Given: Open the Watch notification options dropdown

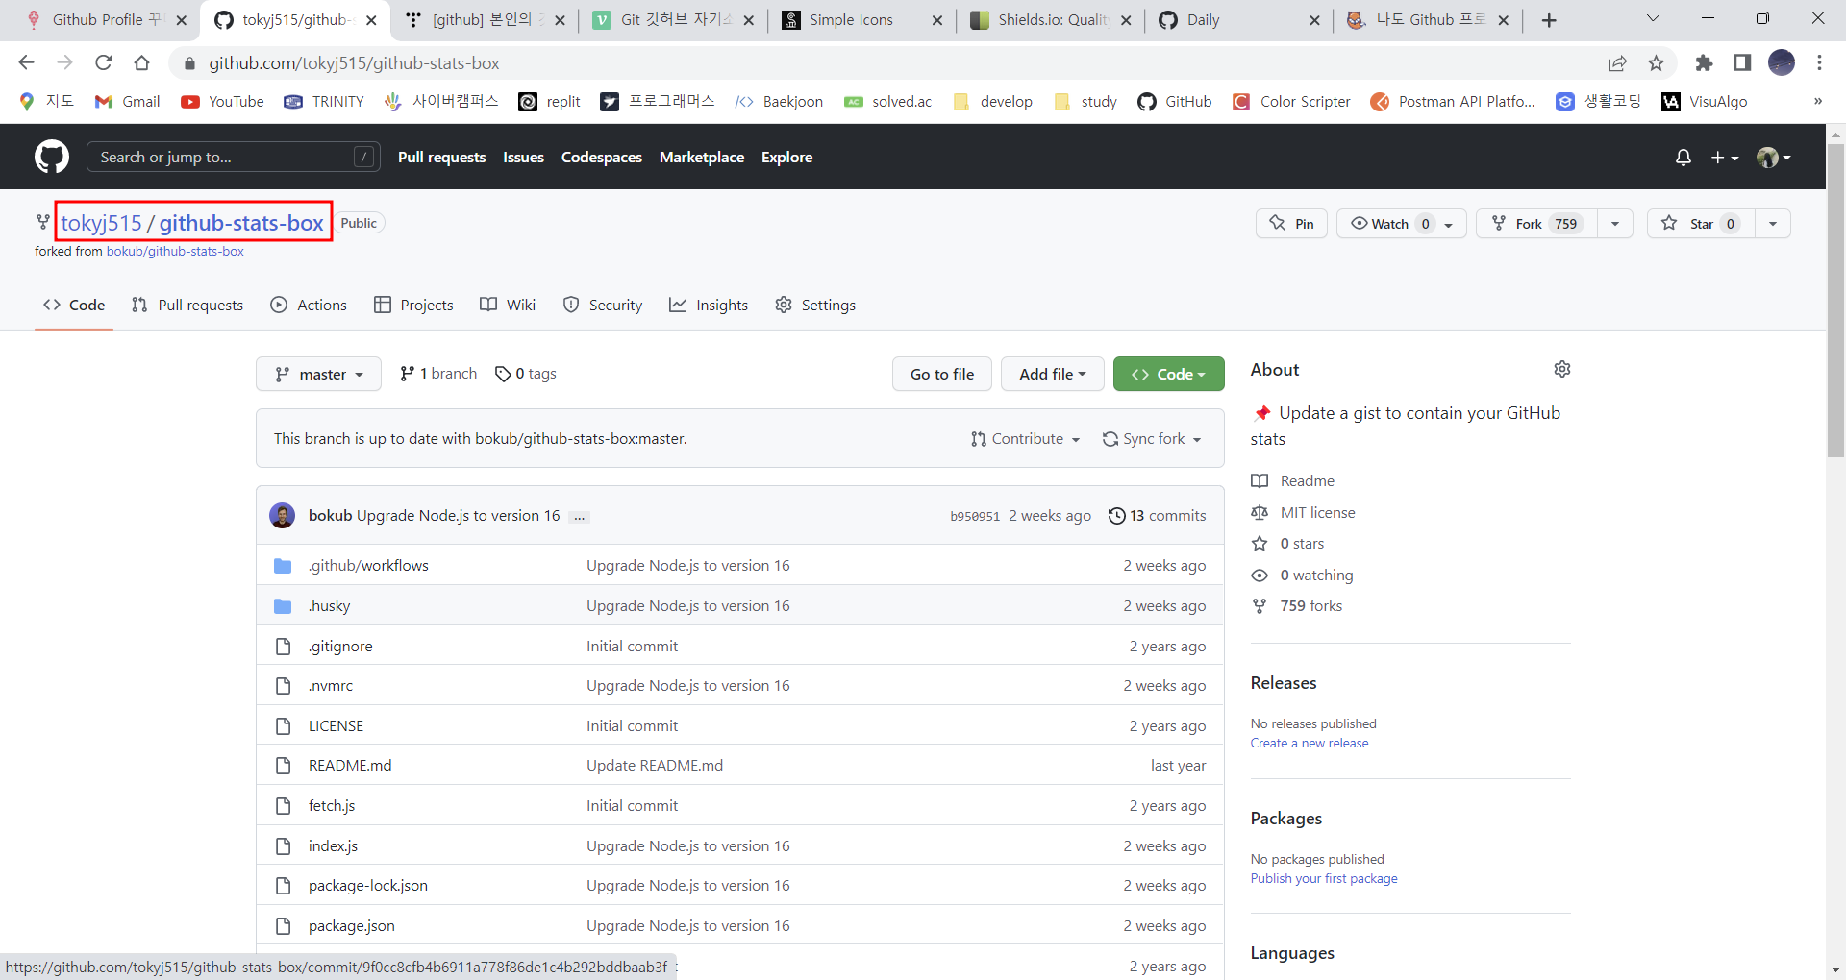Looking at the screenshot, I should click(x=1449, y=225).
